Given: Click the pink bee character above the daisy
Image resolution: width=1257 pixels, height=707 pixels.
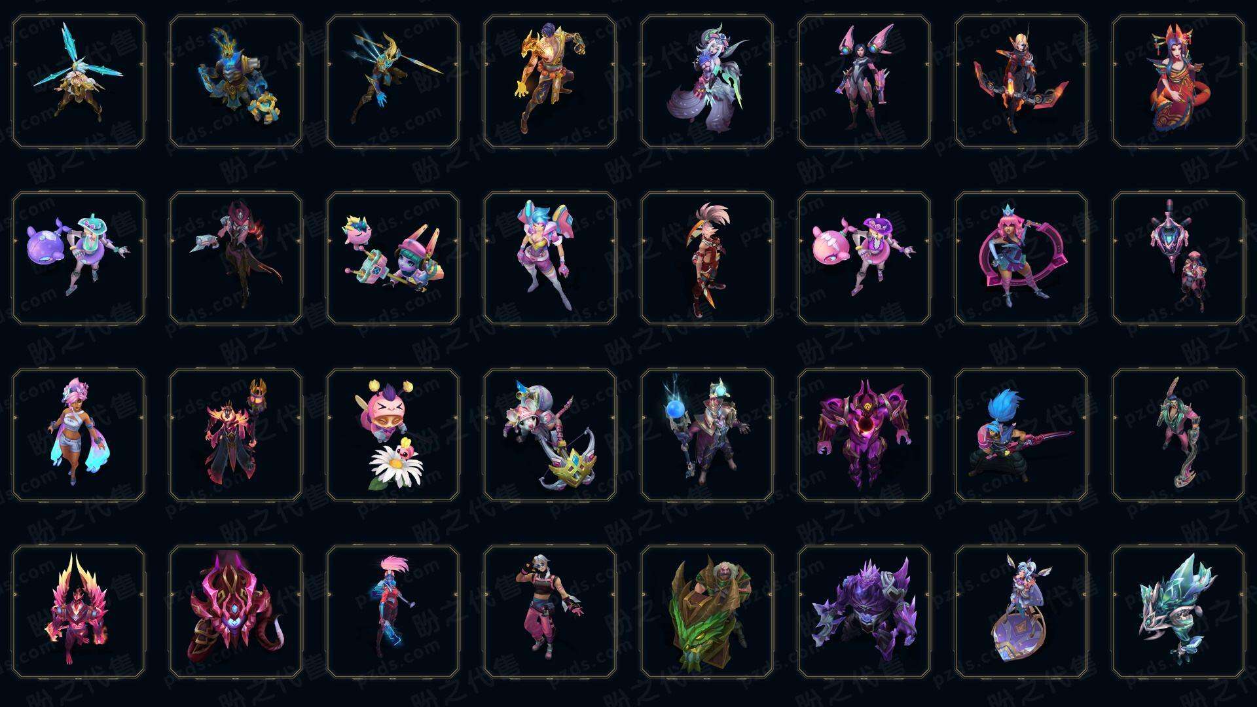Looking at the screenshot, I should pos(393,435).
